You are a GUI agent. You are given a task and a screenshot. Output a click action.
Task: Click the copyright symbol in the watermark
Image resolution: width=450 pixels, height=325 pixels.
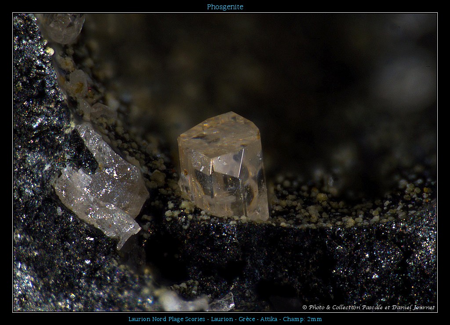click(x=305, y=307)
